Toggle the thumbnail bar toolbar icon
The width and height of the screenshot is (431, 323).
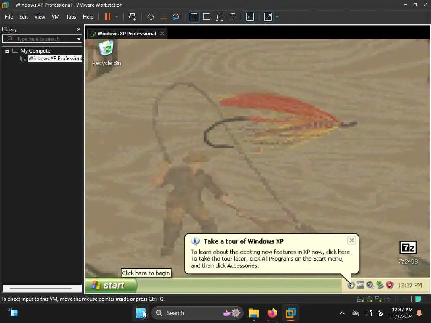pos(206,17)
